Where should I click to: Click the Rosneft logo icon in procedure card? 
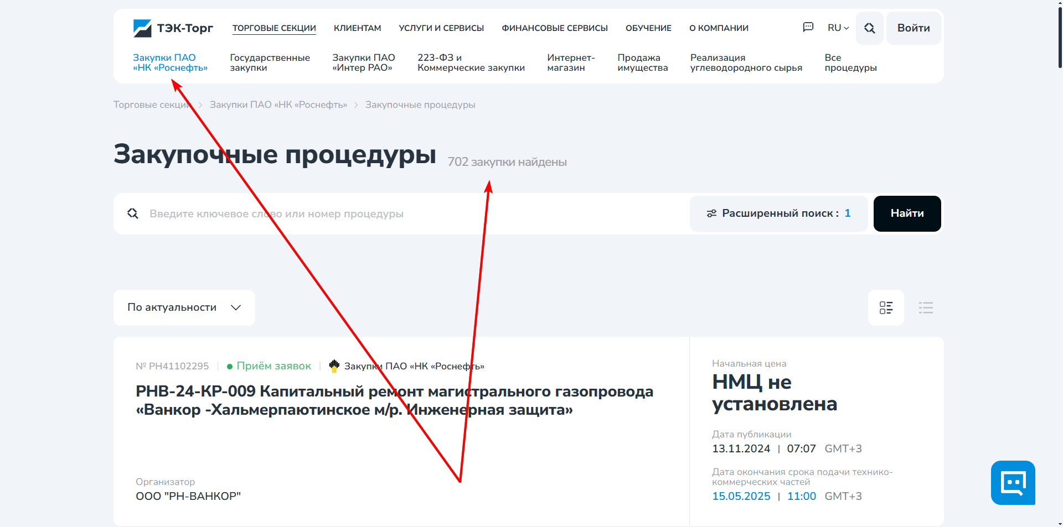point(334,366)
